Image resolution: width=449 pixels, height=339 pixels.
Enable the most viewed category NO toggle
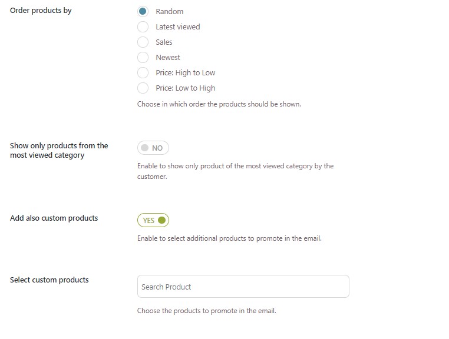pyautogui.click(x=153, y=148)
